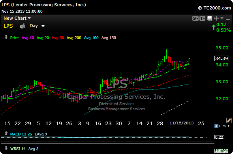The width and height of the screenshot is (233, 154).
Task: Click the chart style icon beside LPS
Action: 23,26
